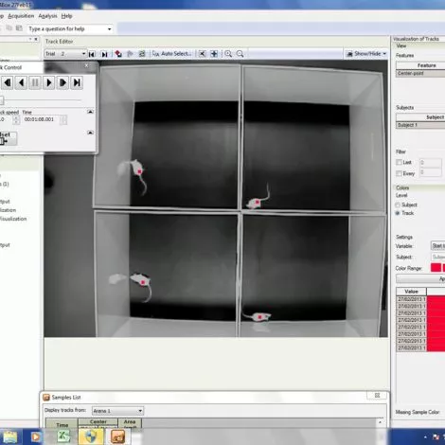Close the Samples List panel
Image resolution: width=445 pixels, height=445 pixels.
pyautogui.click(x=377, y=396)
